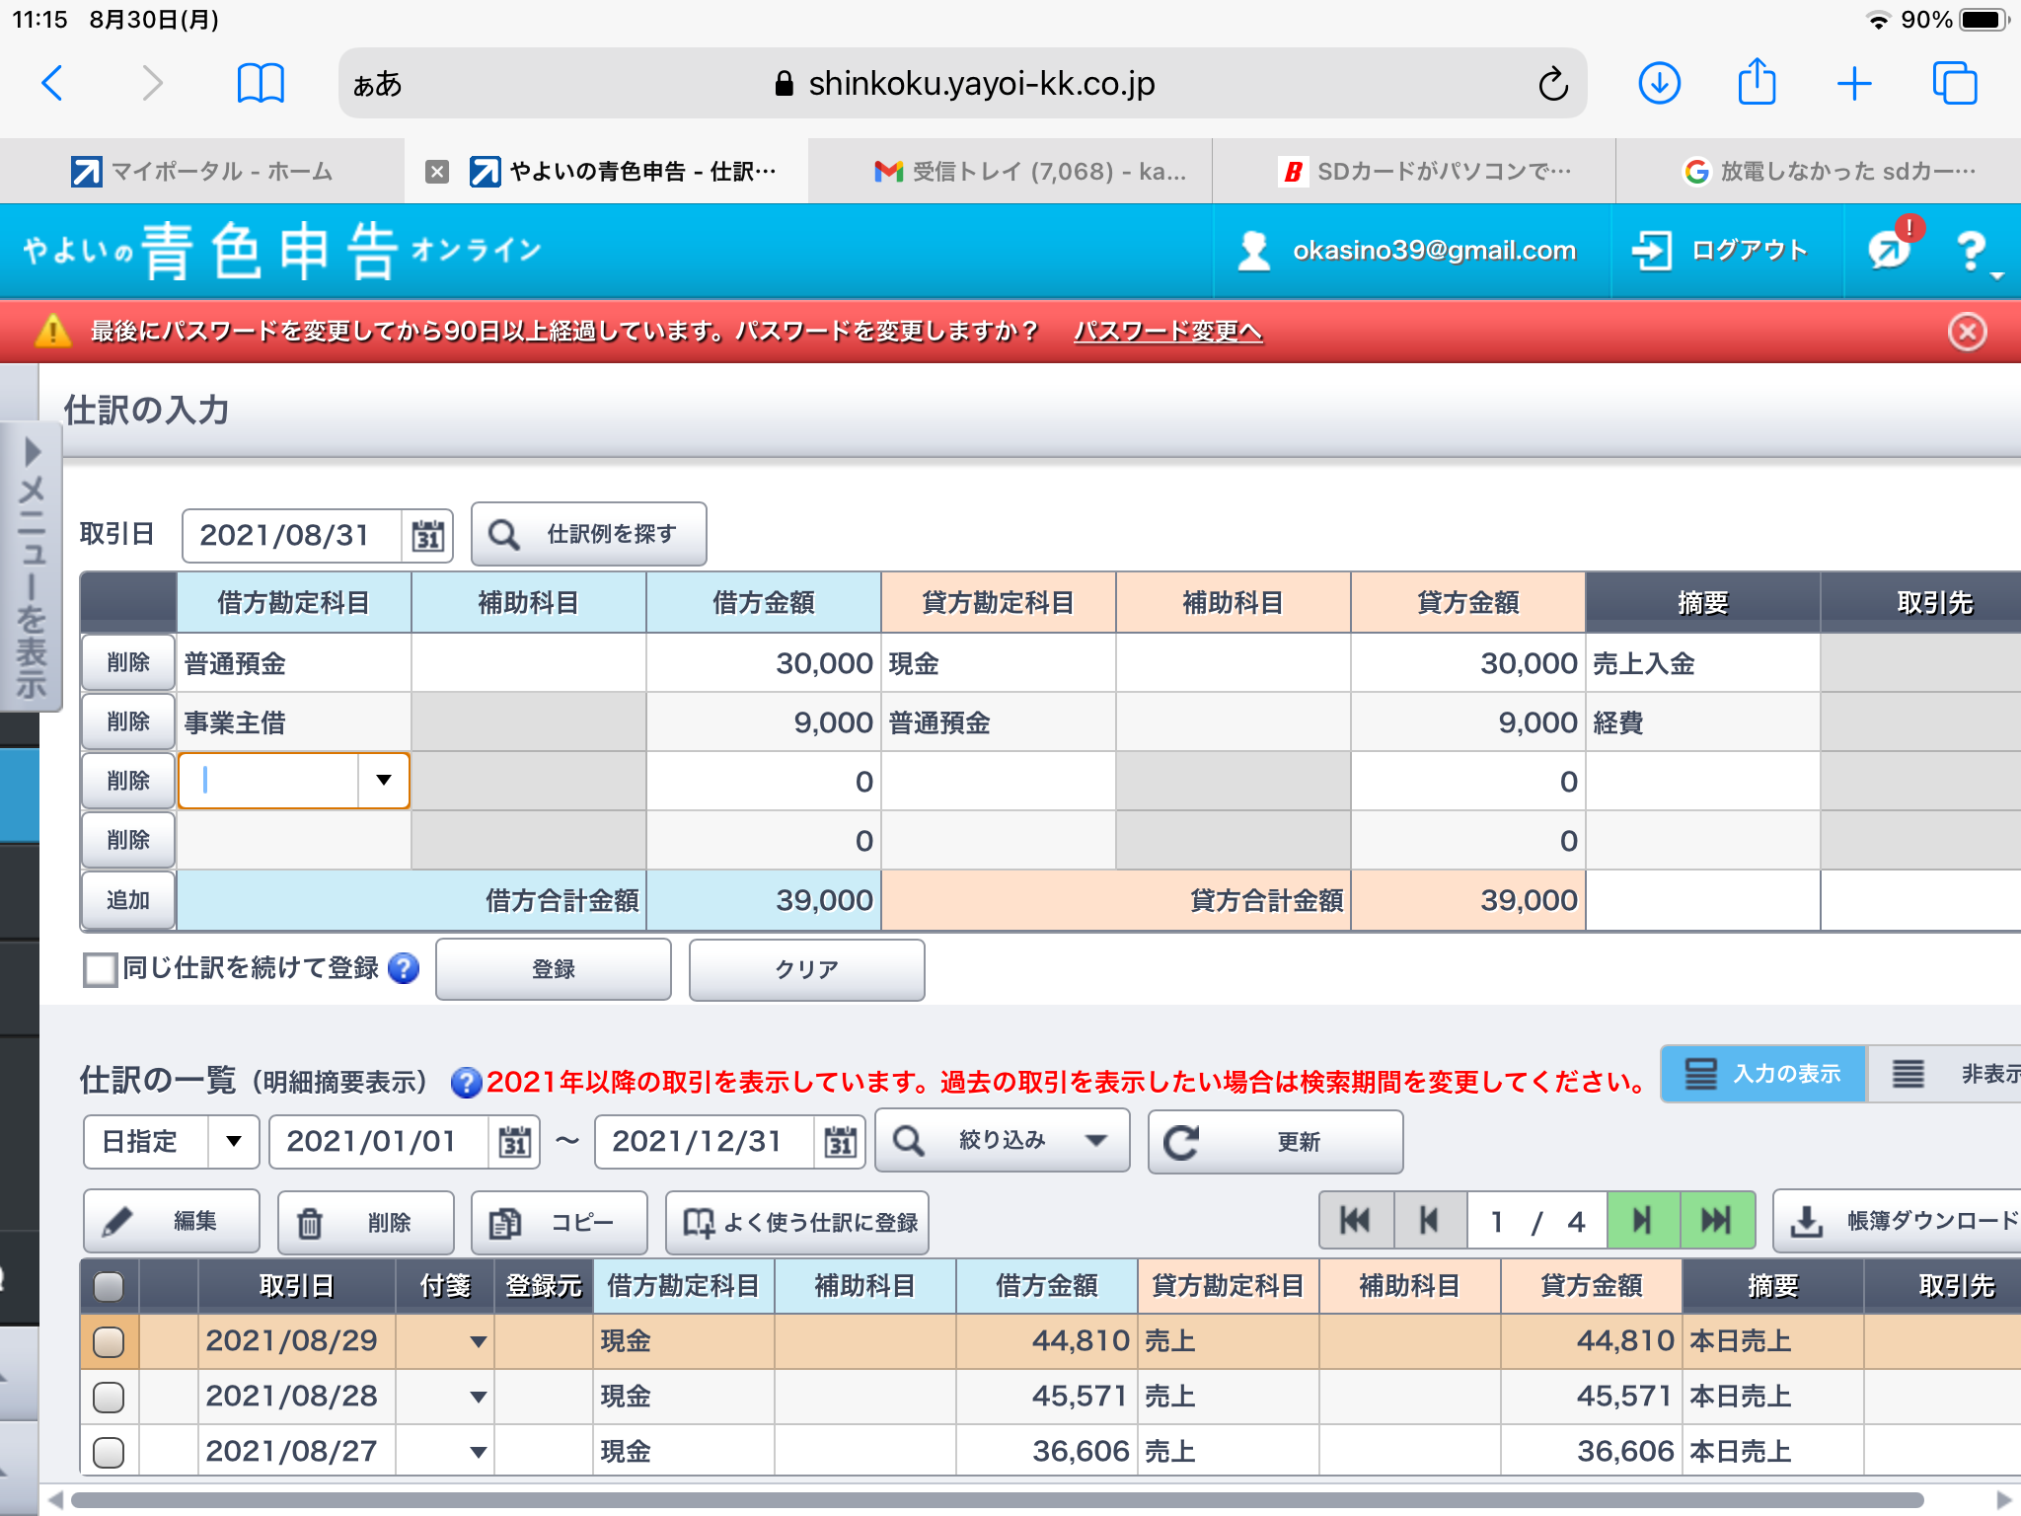
Task: Select the 2021/08/28 row checkbox
Action: tap(109, 1397)
